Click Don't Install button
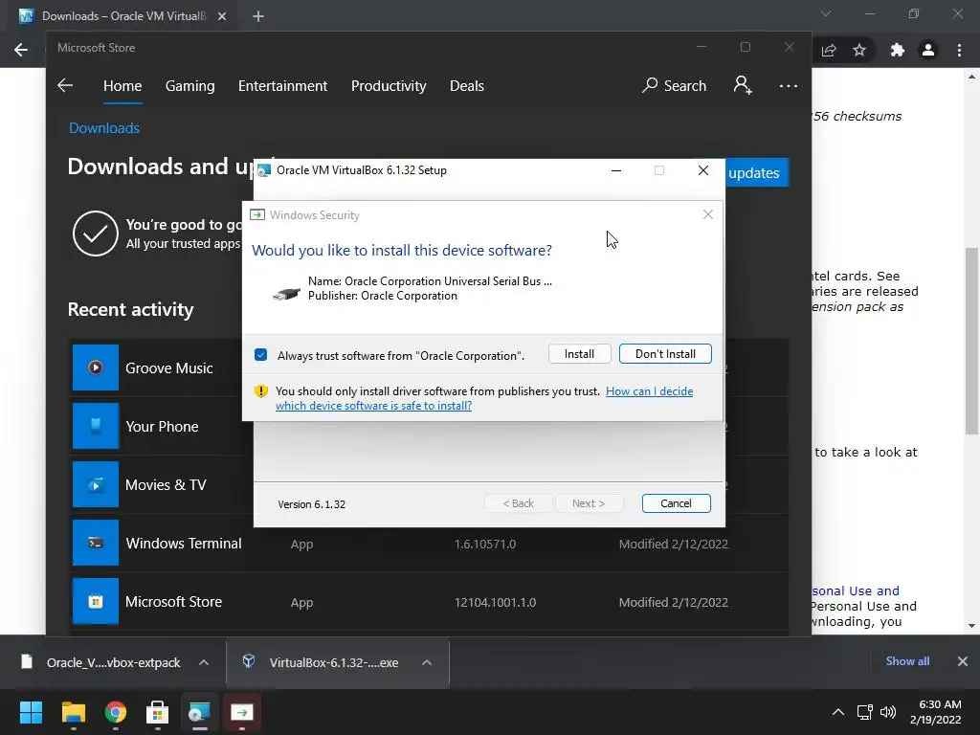The height and width of the screenshot is (735, 980). tap(665, 354)
